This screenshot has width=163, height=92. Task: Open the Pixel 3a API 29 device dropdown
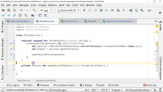[x=68, y=10]
